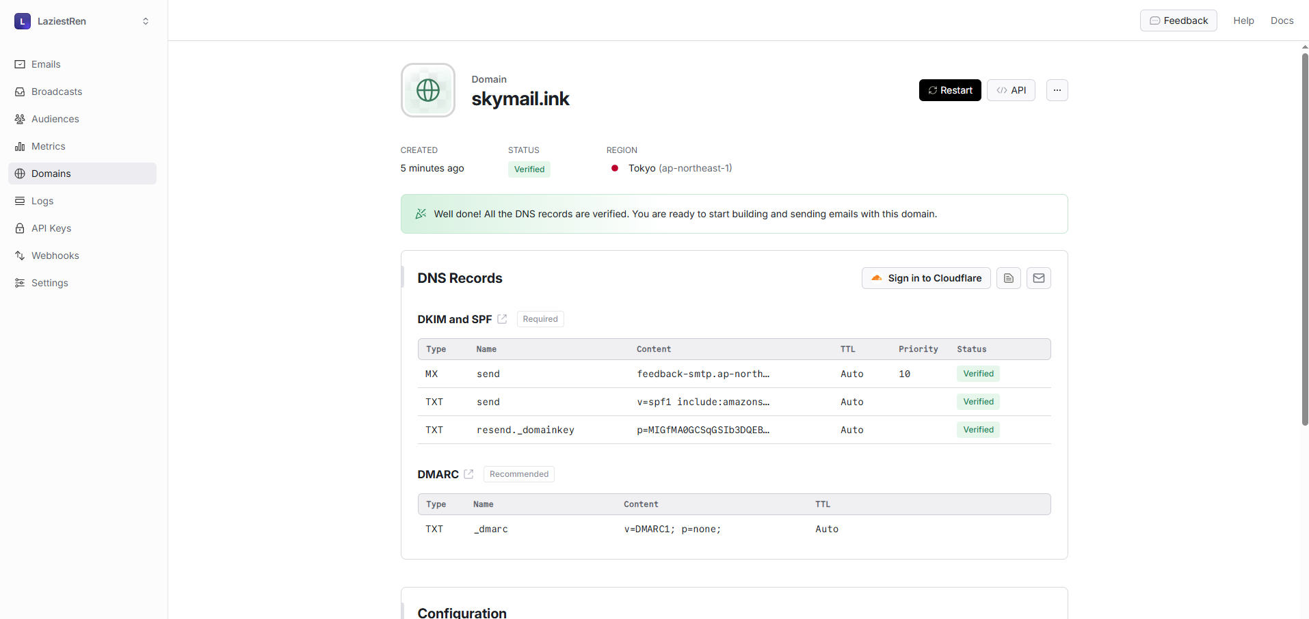Click the envelope icon in DNS Records
The height and width of the screenshot is (619, 1309).
(x=1038, y=278)
